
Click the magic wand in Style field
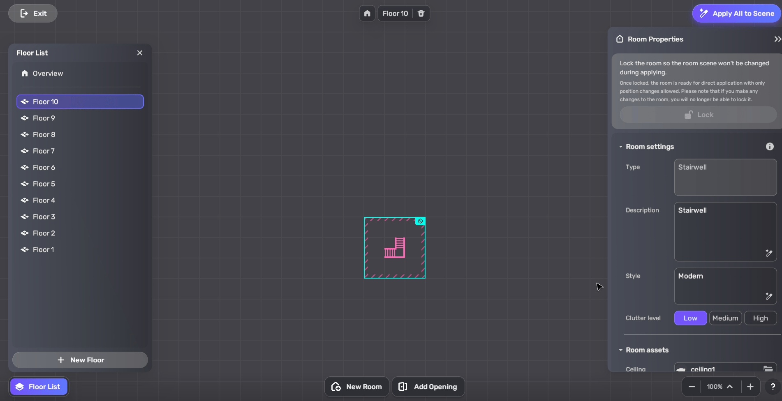tap(768, 296)
